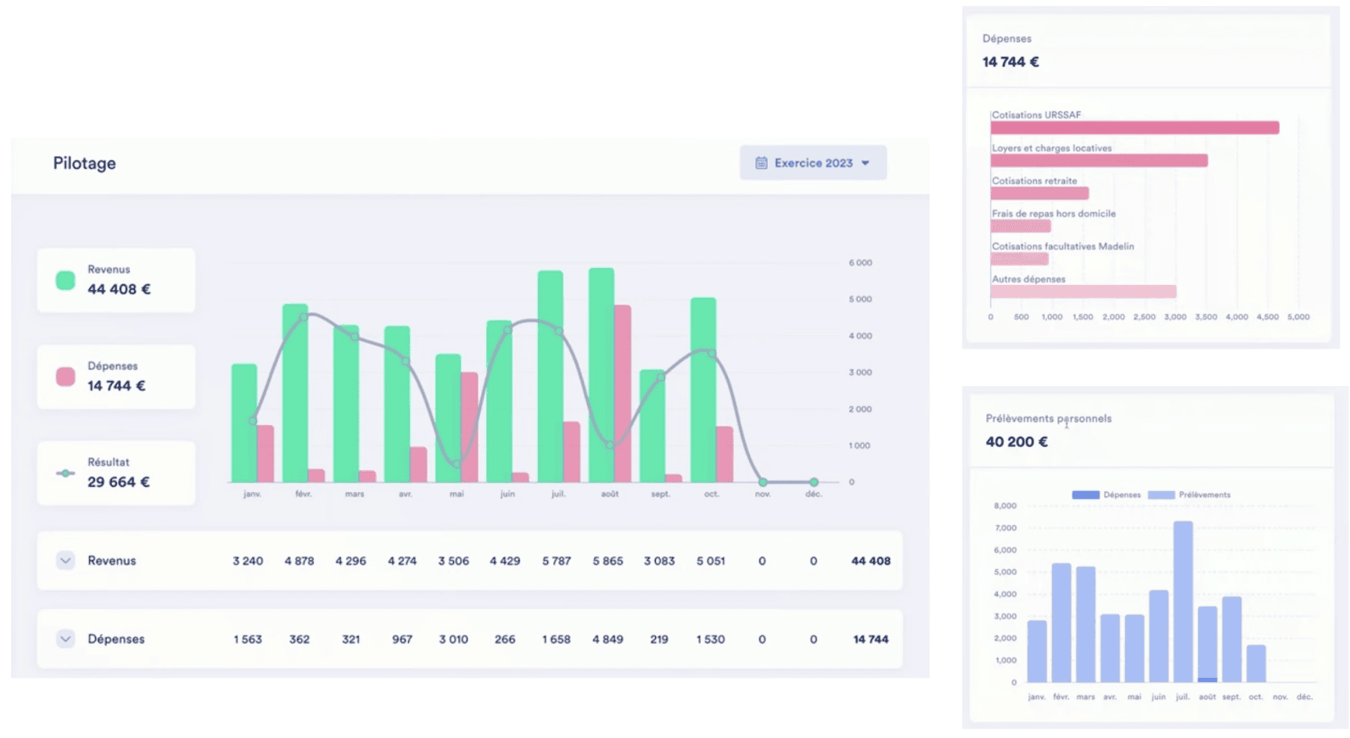The width and height of the screenshot is (1350, 738).
Task: Click the juil. bar in Prélèvements chart
Action: (x=1183, y=601)
